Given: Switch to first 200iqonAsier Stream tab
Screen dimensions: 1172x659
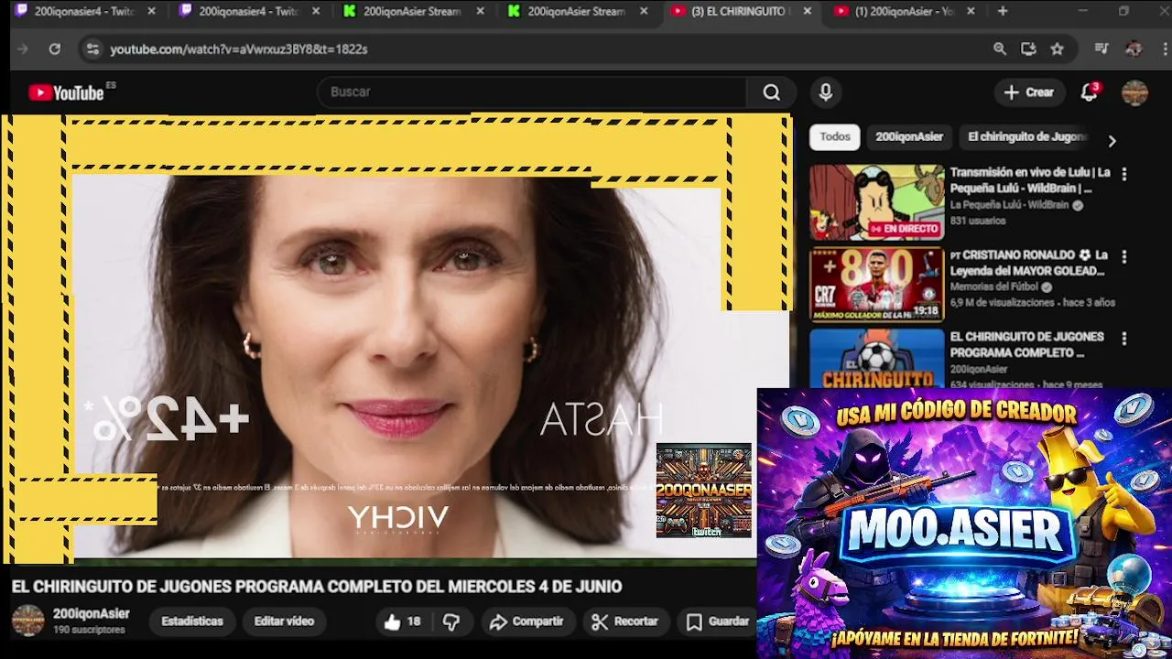Looking at the screenshot, I should (413, 11).
